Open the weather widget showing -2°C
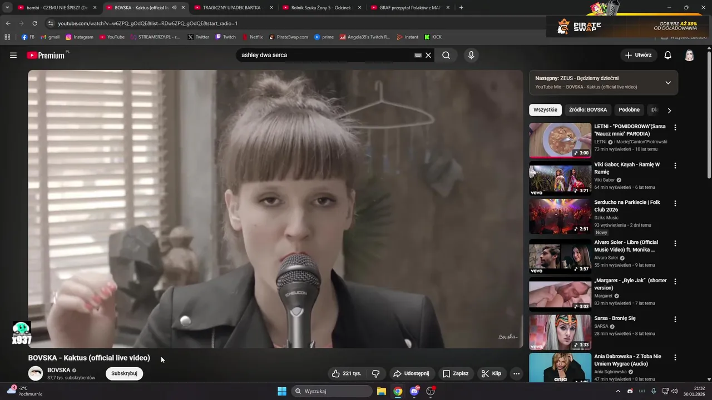The height and width of the screenshot is (400, 712). tap(25, 391)
